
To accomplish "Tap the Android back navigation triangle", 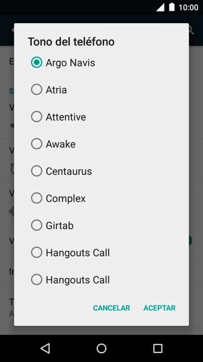I will click(45, 348).
